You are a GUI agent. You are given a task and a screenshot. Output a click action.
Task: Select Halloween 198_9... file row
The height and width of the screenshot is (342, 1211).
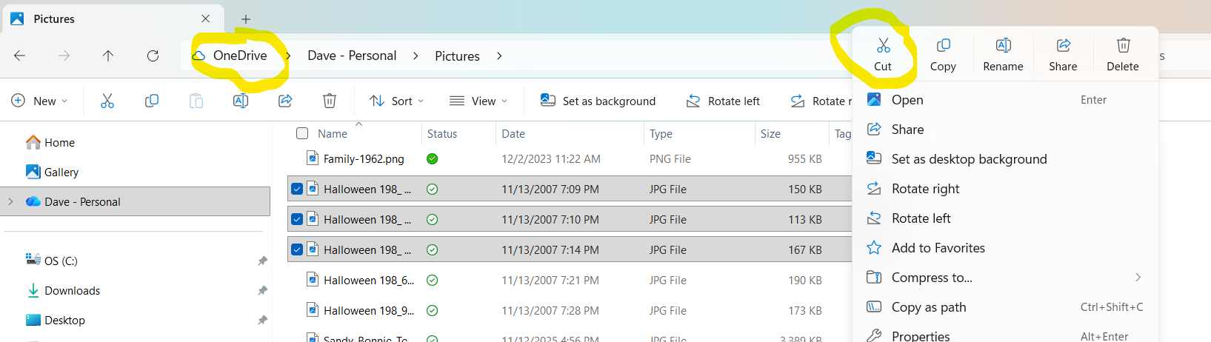pos(569,310)
